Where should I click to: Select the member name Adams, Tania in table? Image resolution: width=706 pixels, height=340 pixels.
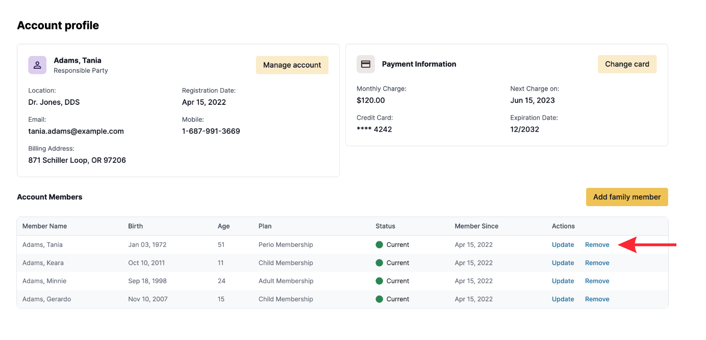42,245
